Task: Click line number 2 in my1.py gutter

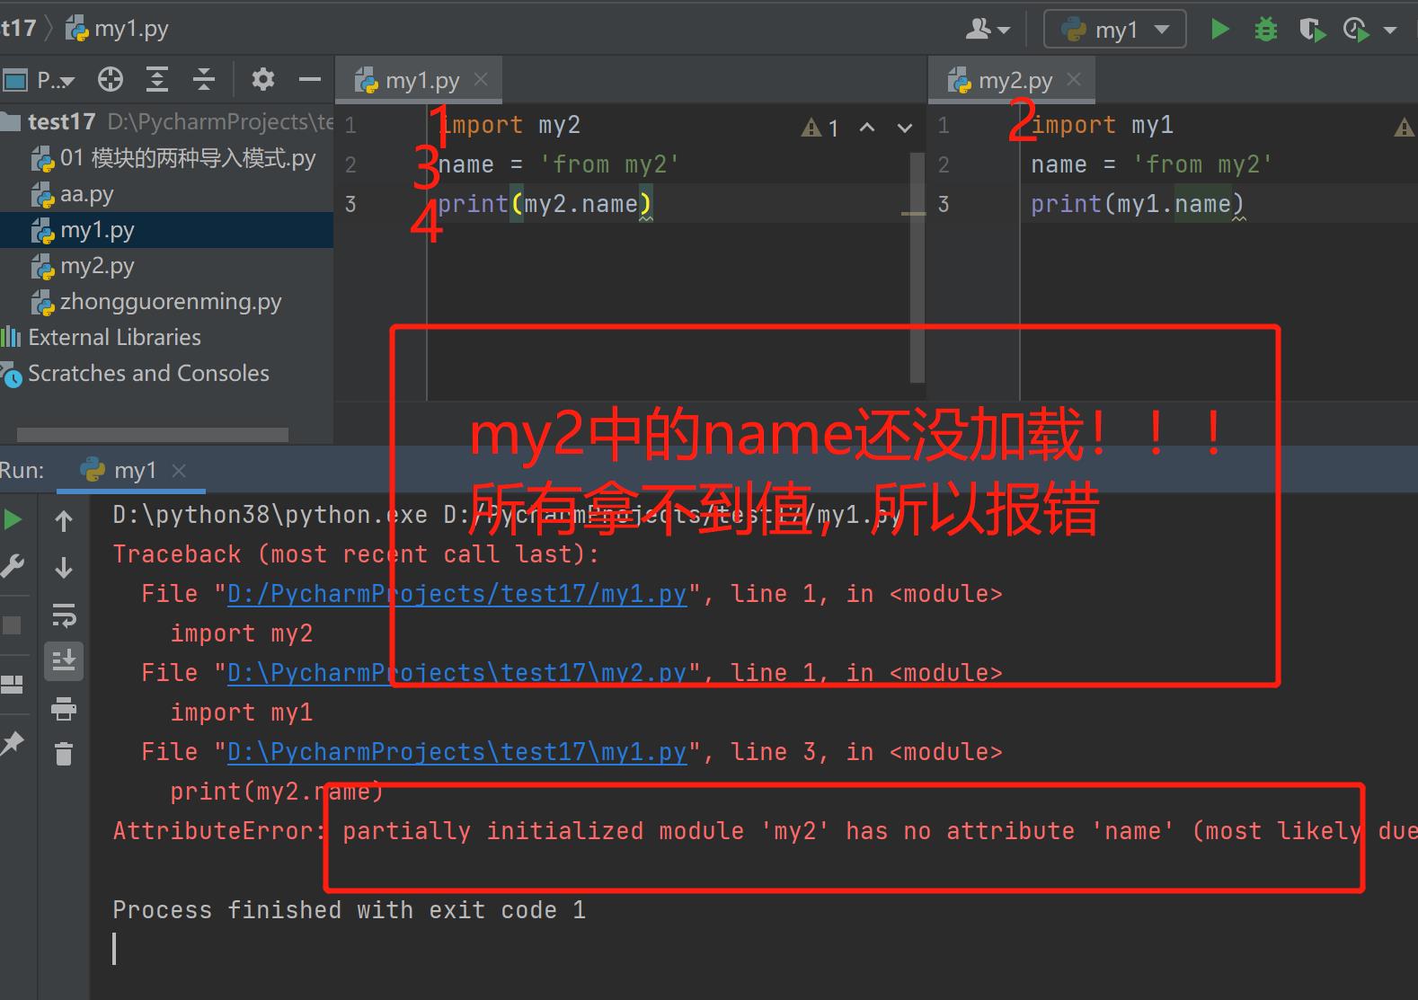Action: (x=350, y=164)
